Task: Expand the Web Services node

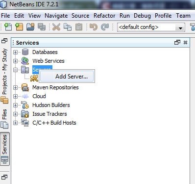Action: tap(15, 61)
